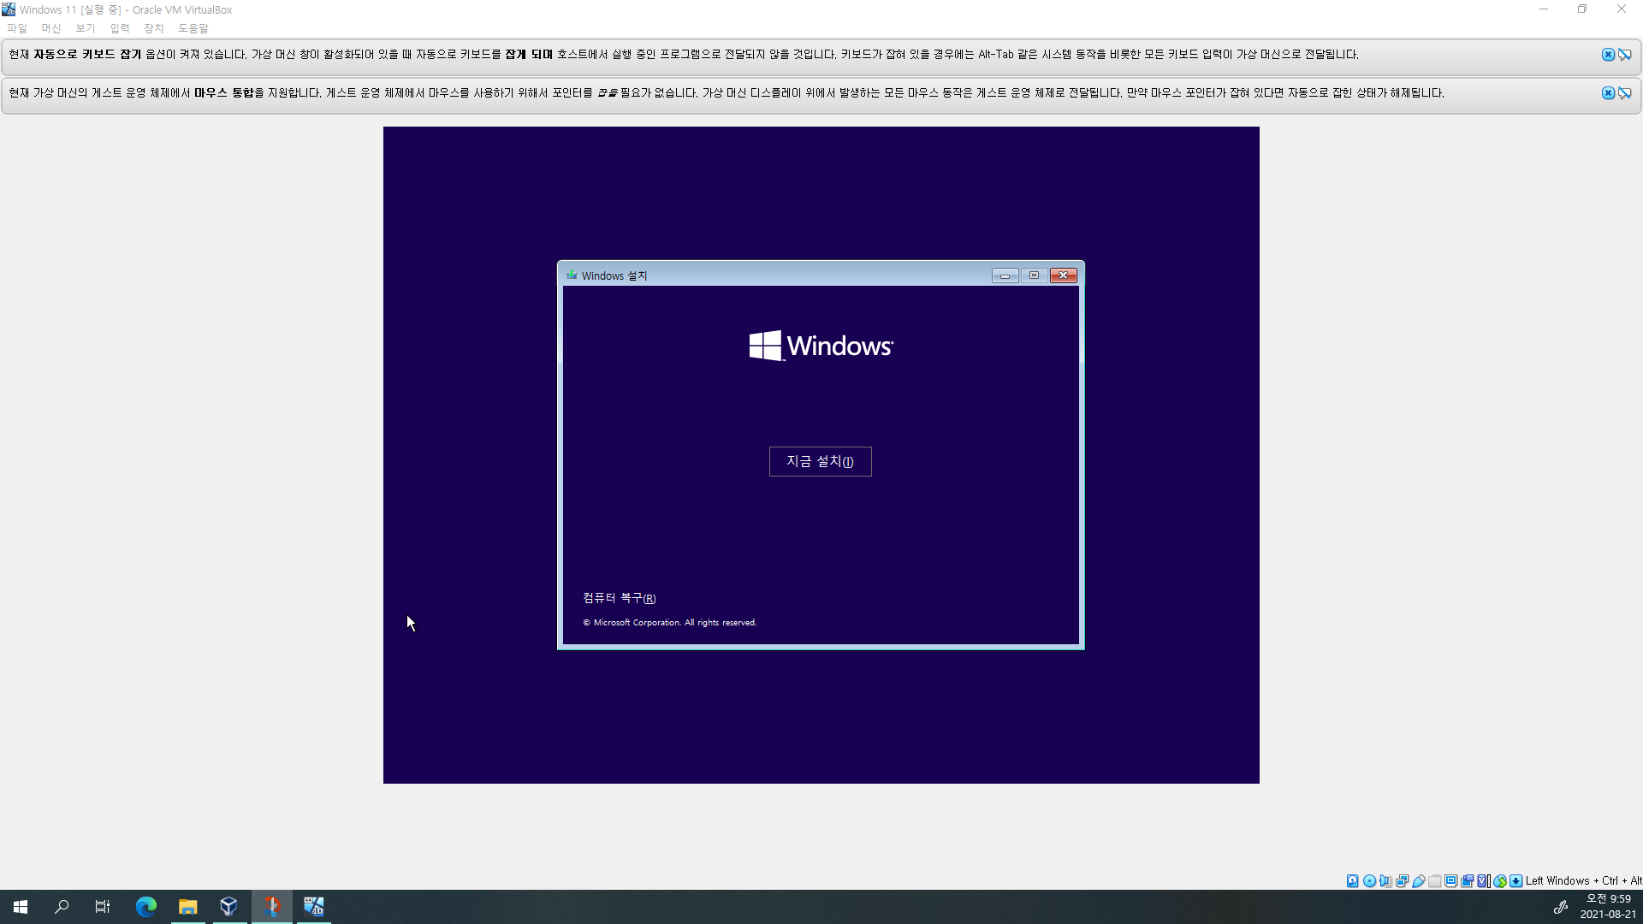This screenshot has width=1643, height=924.
Task: Open the 보기 menu
Action: (x=86, y=28)
